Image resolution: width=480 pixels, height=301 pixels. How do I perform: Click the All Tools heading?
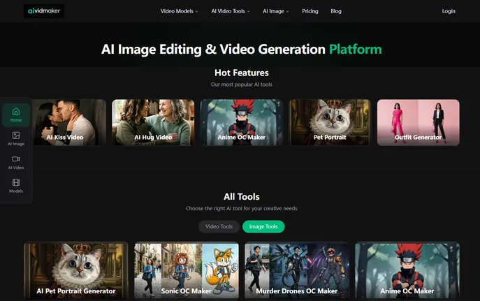(242, 197)
